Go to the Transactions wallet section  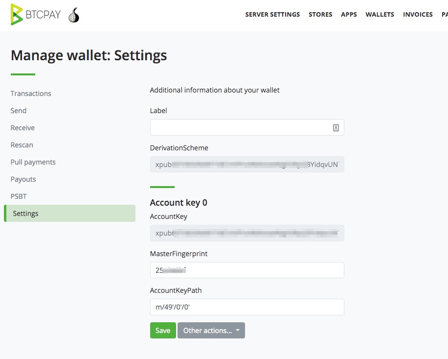pyautogui.click(x=31, y=94)
